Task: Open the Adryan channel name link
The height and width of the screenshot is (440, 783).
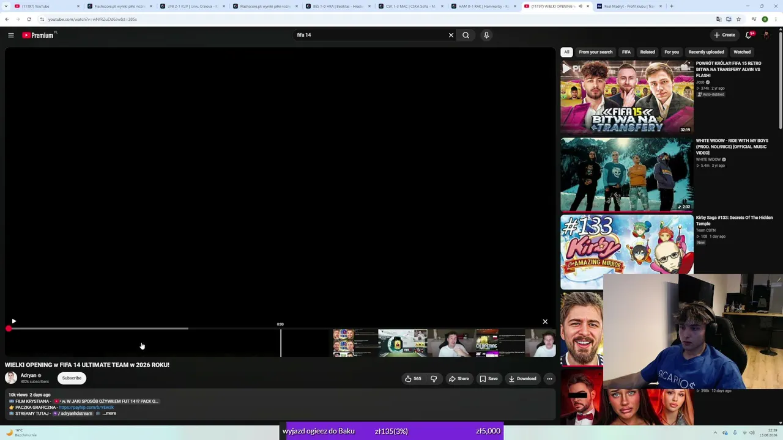Action: click(x=29, y=376)
